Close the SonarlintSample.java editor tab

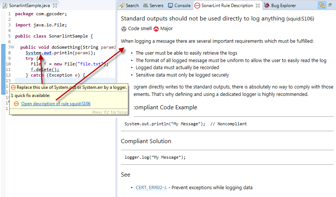55,6
